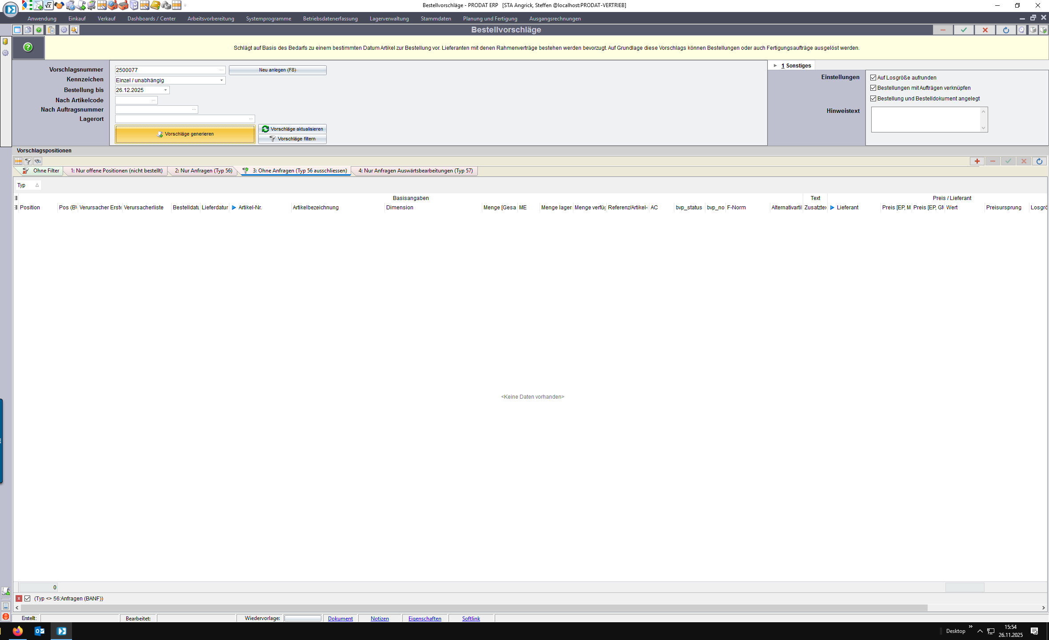Click the blue refresh arrow in header bar
Viewport: 1049px width, 640px height.
[x=1006, y=30]
